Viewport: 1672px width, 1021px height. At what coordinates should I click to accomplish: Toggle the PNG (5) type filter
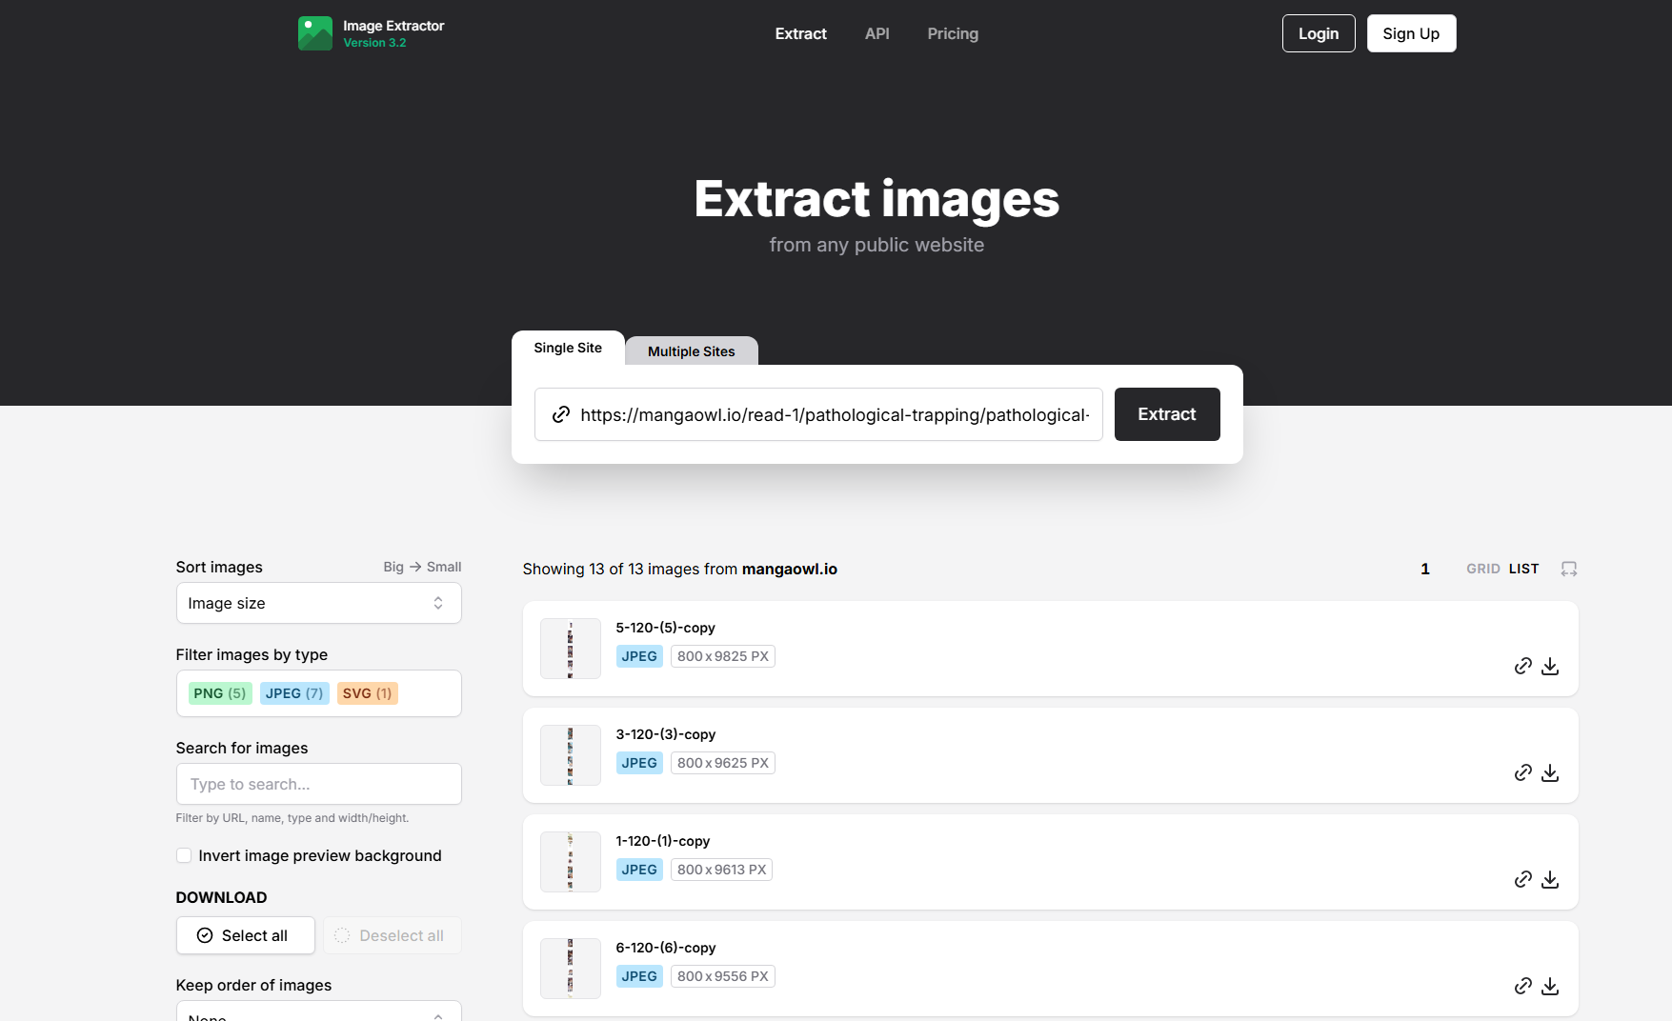219,693
